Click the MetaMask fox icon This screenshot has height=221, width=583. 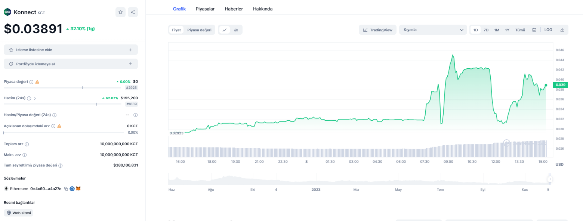point(78,189)
